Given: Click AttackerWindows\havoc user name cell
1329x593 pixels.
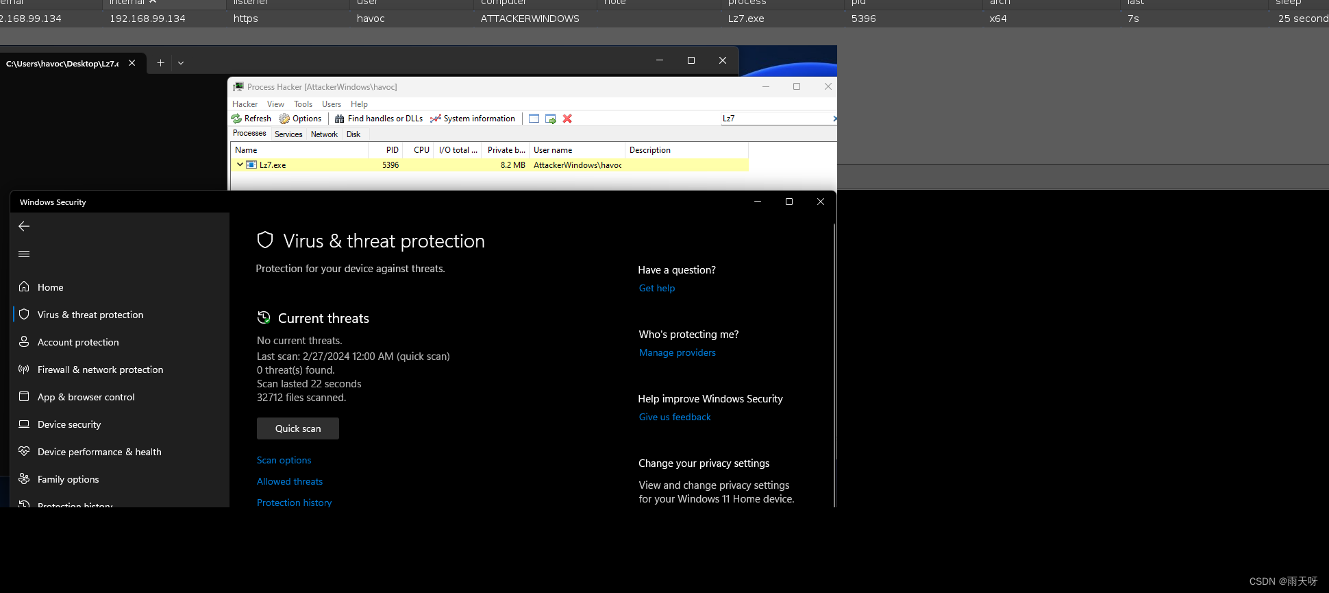Looking at the screenshot, I should tap(577, 165).
